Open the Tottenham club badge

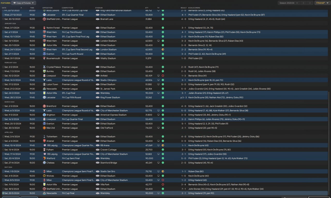tap(44, 137)
